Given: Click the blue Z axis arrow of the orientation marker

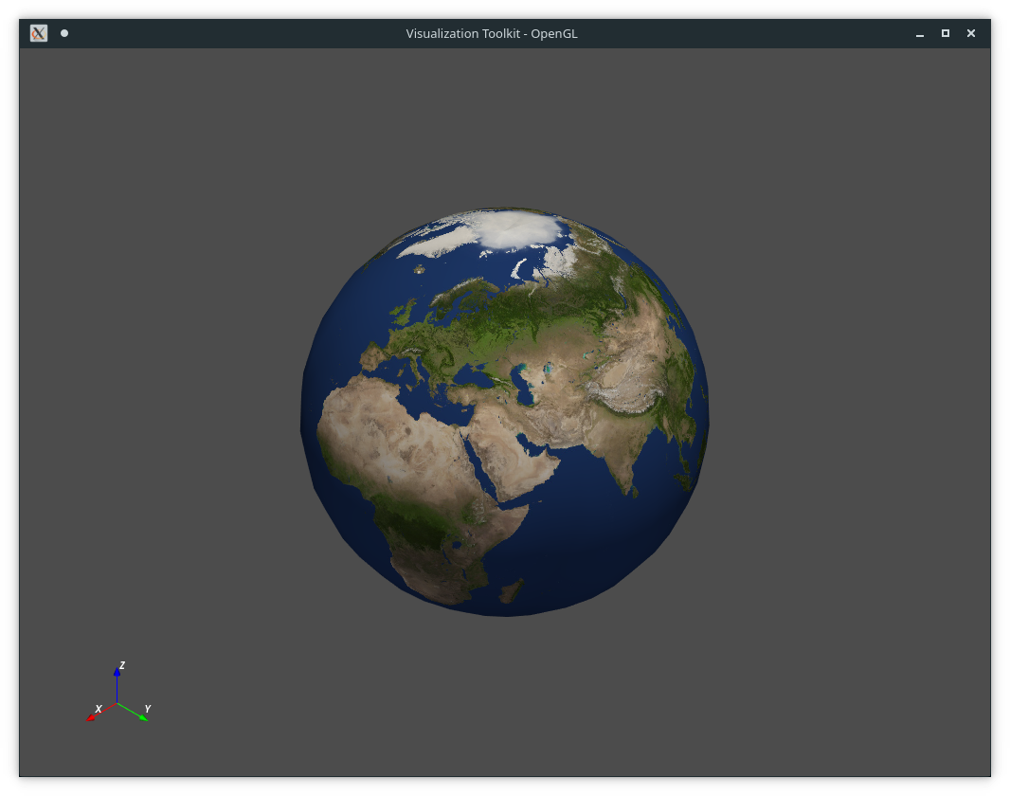Looking at the screenshot, I should pos(117,673).
